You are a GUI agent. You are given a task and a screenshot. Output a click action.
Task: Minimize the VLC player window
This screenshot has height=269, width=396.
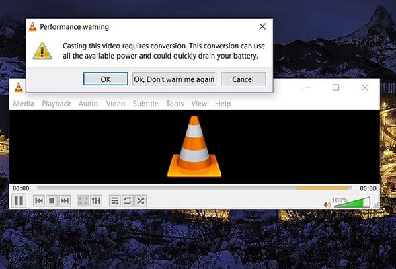(307, 87)
